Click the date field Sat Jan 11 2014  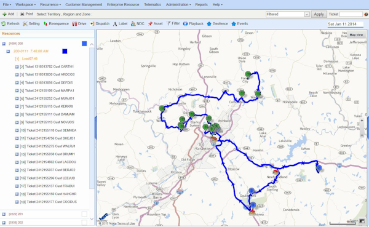(345, 24)
